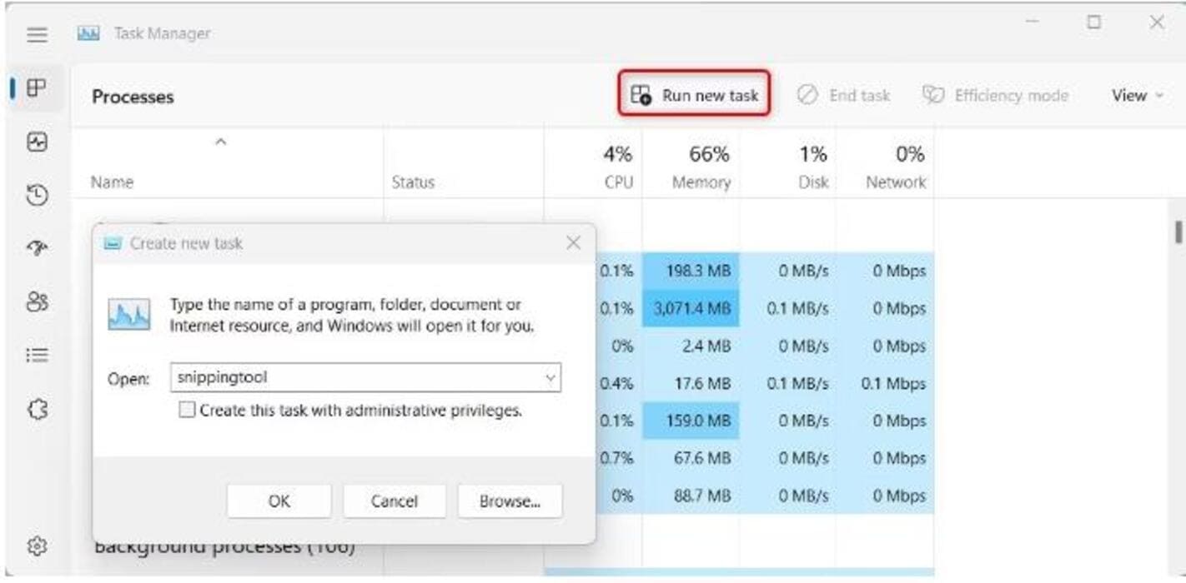Click End task in toolbar

843,96
